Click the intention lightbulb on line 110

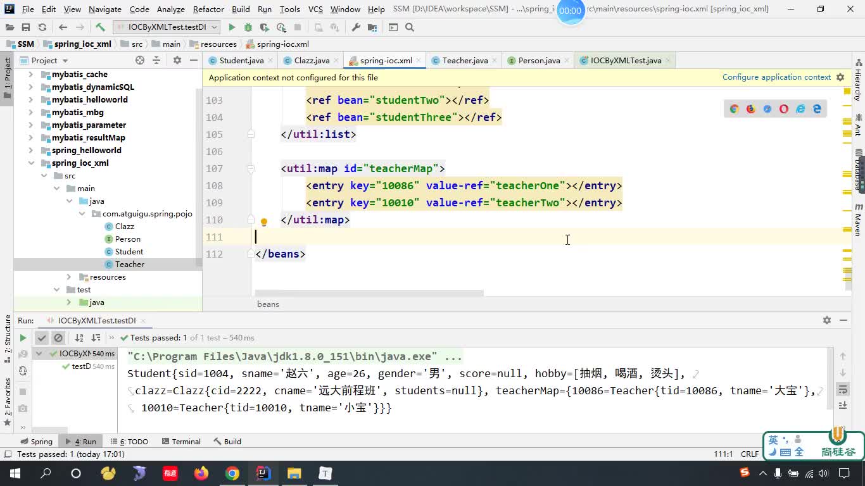coord(264,222)
